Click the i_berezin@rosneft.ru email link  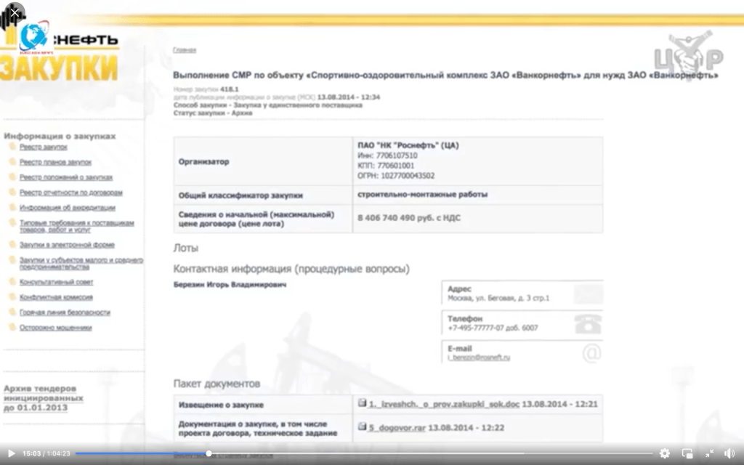click(479, 357)
